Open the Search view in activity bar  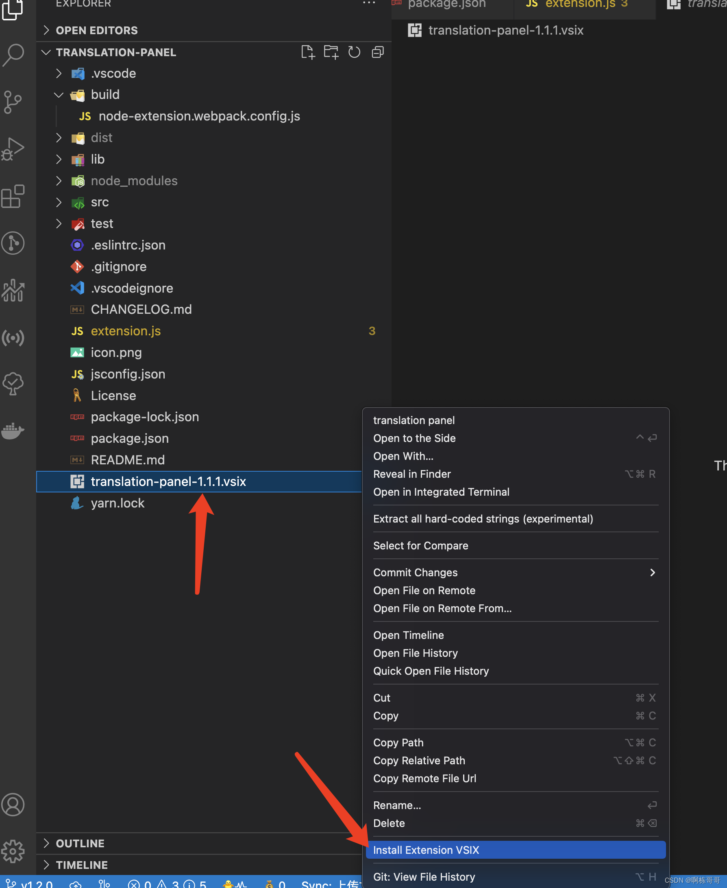(13, 55)
